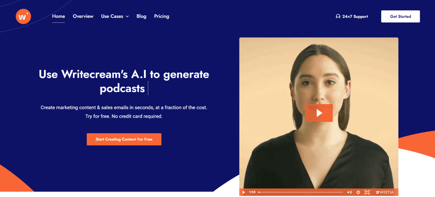Click the chevron next to Use Cases
This screenshot has width=435, height=197.
click(x=127, y=17)
